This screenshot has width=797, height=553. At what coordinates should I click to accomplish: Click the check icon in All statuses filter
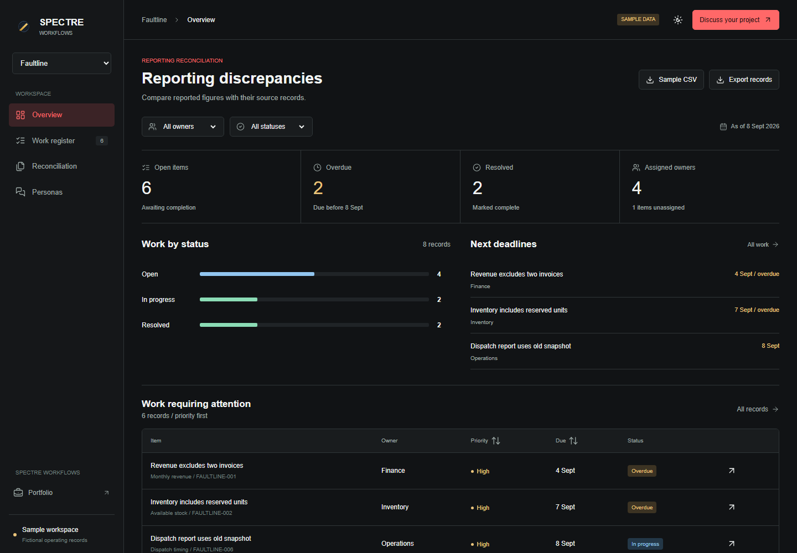[241, 127]
